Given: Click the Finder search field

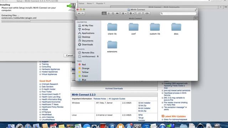Looking at the screenshot, I should click(x=178, y=14).
